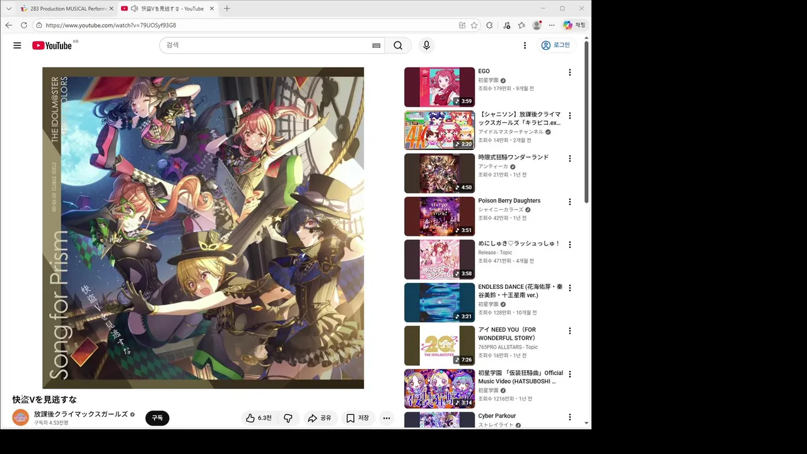Click the 로그인 sign-in button
The height and width of the screenshot is (454, 807).
[x=555, y=45]
